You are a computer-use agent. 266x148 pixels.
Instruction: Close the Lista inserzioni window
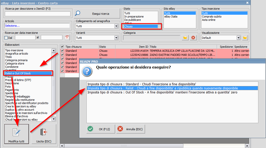tap(247, 3)
